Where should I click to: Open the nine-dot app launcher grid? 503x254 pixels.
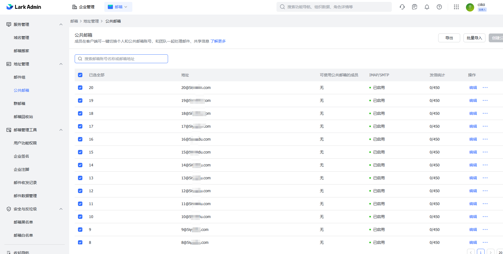[x=456, y=7]
